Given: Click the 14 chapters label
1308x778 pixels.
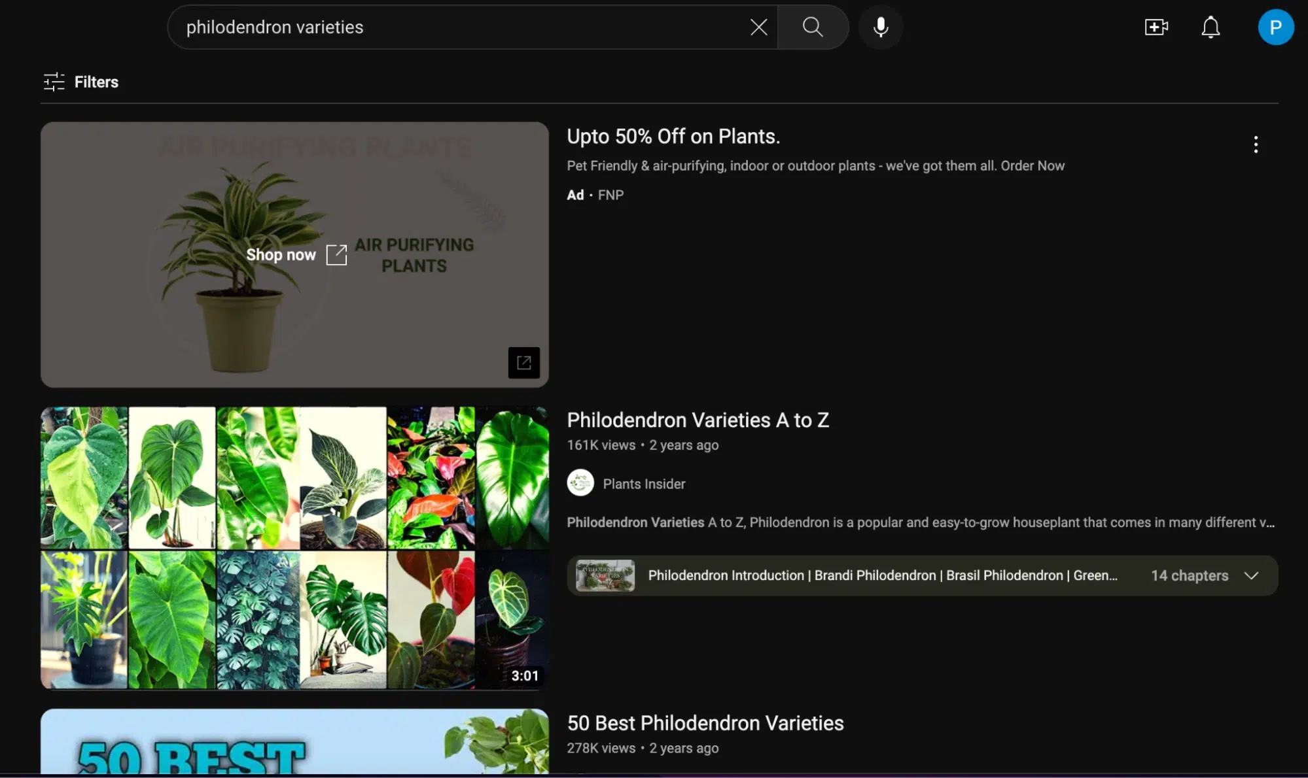Looking at the screenshot, I should coord(1190,575).
